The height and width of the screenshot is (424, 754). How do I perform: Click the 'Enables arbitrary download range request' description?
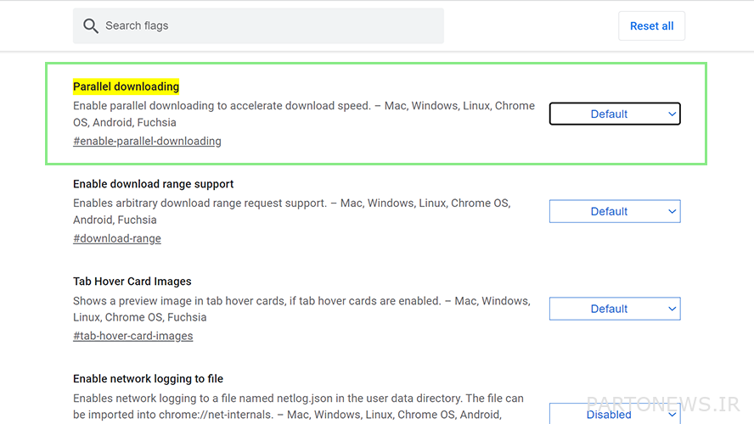[292, 211]
